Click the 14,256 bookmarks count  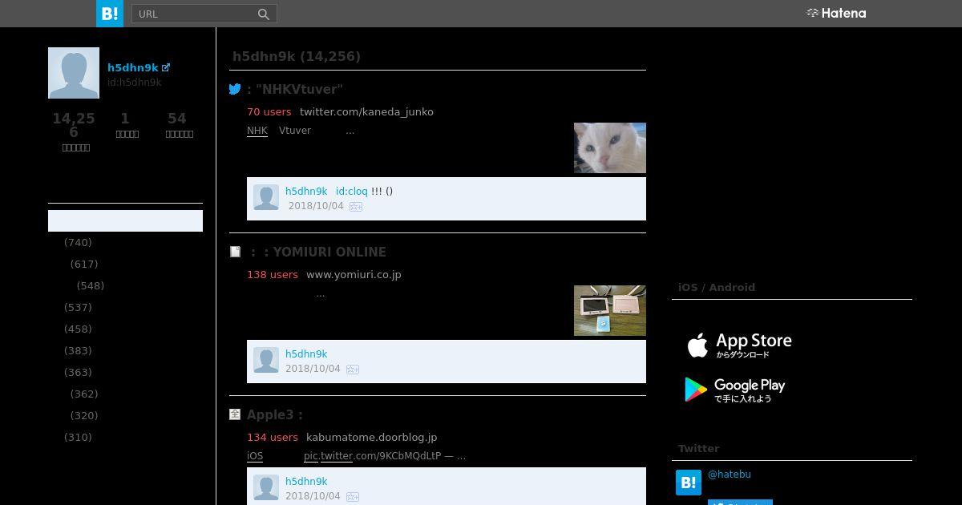tap(74, 125)
